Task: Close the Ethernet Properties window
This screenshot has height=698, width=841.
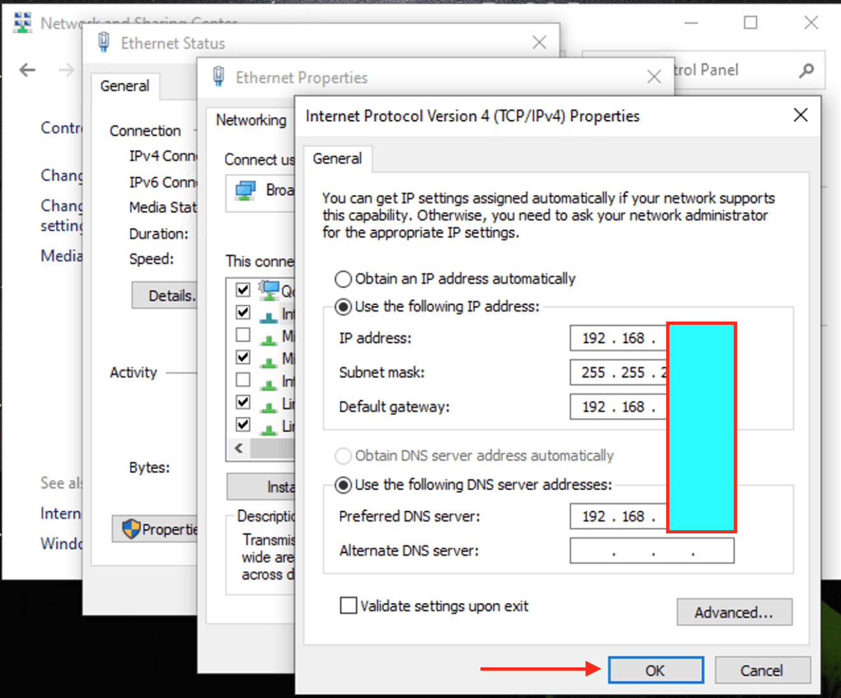Action: tap(653, 77)
